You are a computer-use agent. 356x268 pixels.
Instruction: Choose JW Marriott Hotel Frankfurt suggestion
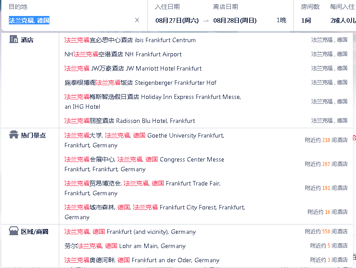[206, 68]
